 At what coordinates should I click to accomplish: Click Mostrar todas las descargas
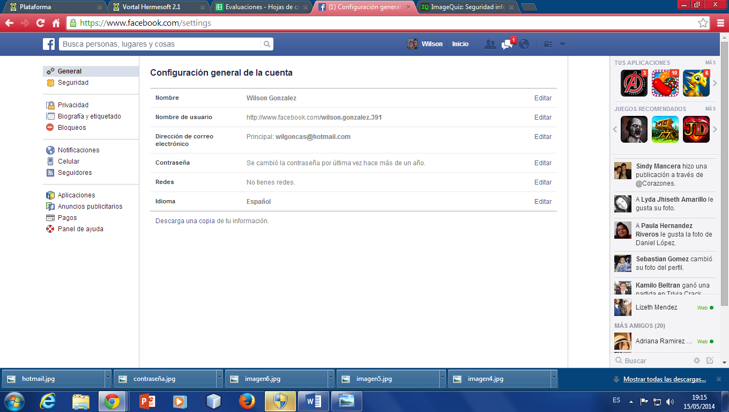[665, 379]
